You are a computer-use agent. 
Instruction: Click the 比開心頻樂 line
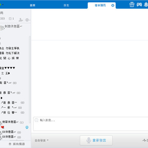pos(9,58)
